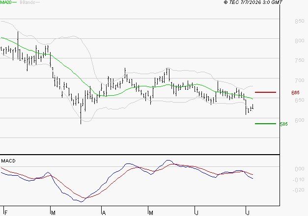308x216 pixels.
Task: Click the TEC copyright timestamp text
Action: pos(253,2)
